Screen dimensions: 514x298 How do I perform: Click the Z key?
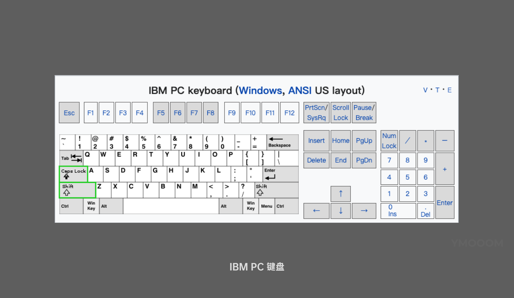[x=103, y=190]
